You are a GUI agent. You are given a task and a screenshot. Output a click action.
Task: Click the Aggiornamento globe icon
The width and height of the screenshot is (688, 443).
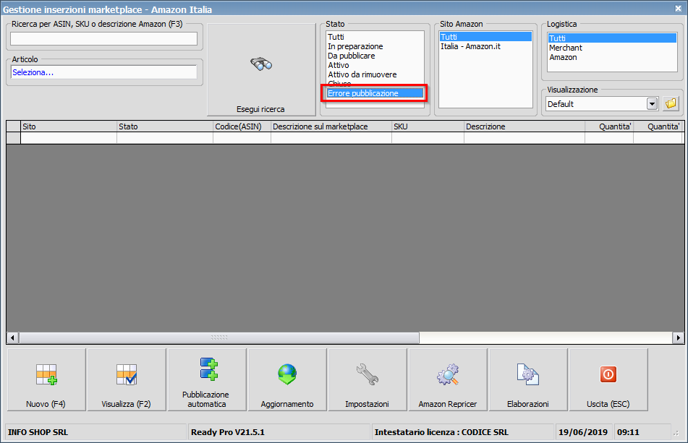287,374
